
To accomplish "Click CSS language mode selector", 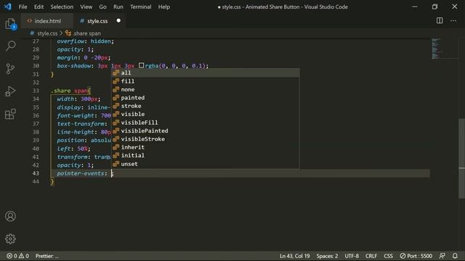I will 388,256.
